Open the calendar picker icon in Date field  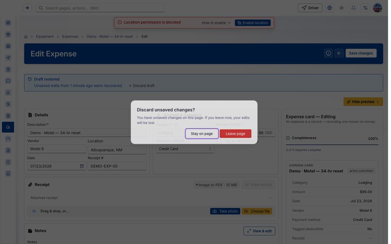[x=82, y=167]
